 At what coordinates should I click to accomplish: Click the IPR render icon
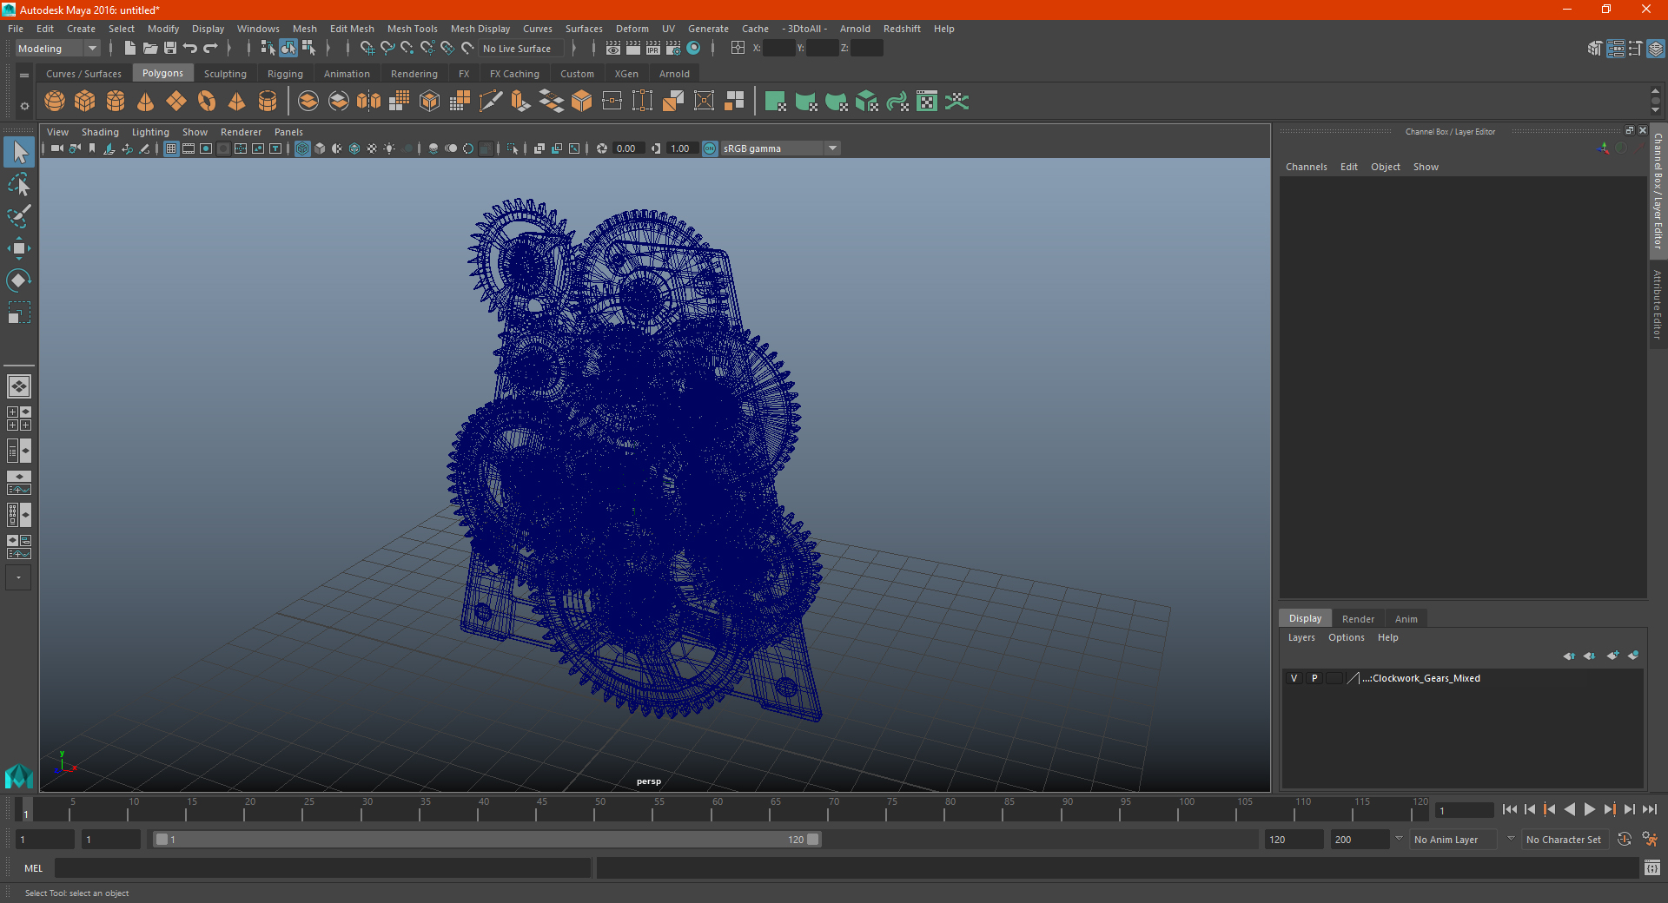point(653,49)
